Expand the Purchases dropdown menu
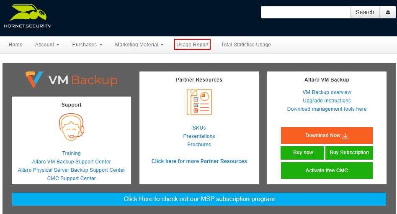This screenshot has height=214, width=397. tap(87, 44)
